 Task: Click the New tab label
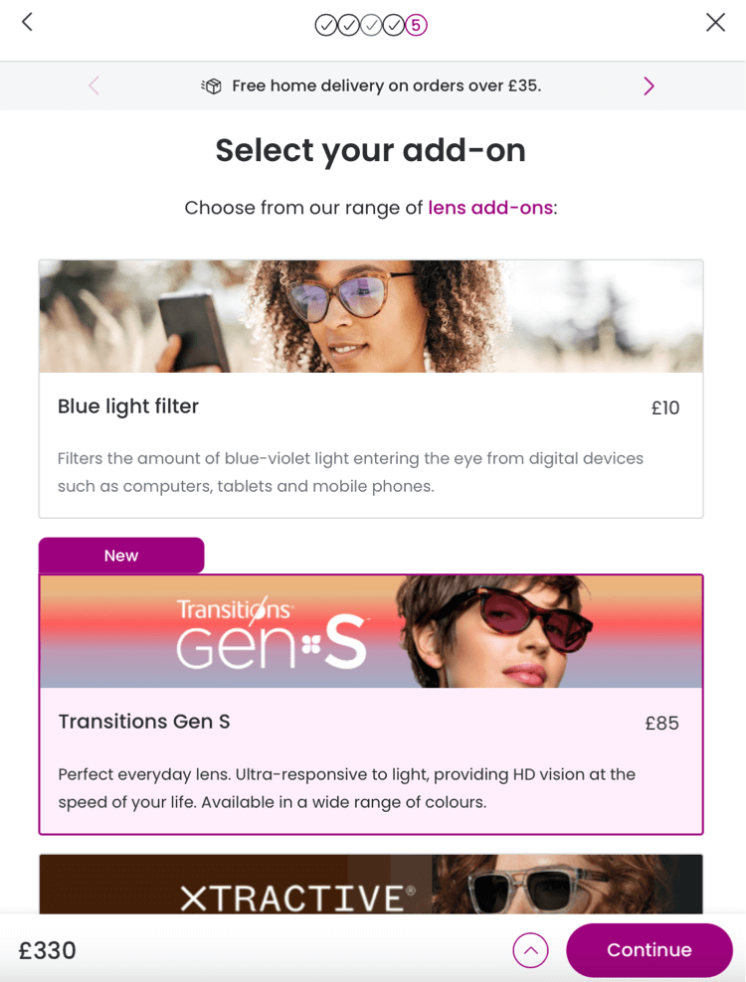pos(121,556)
